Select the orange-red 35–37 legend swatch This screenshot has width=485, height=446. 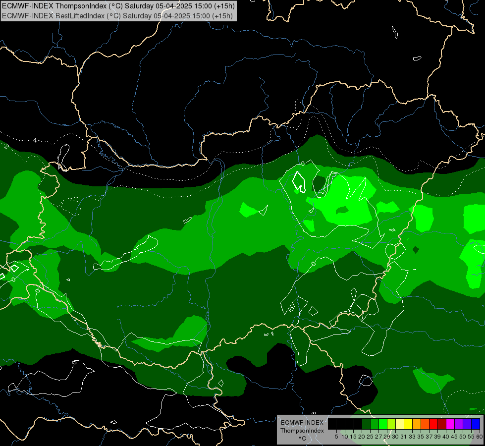(x=425, y=424)
